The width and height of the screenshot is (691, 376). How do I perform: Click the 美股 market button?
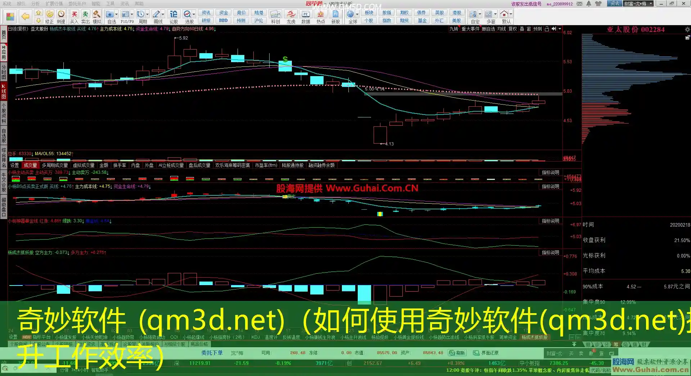(457, 21)
